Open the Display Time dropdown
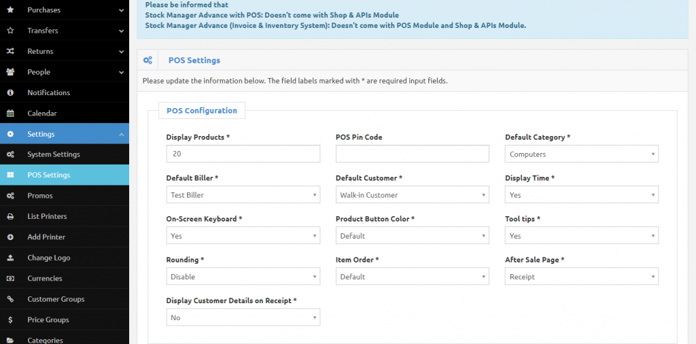The height and width of the screenshot is (344, 696). (582, 195)
